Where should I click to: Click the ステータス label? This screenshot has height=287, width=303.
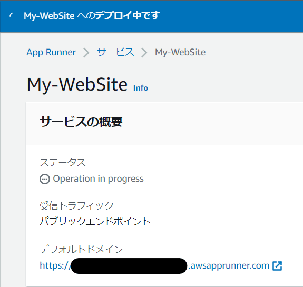[x=63, y=162]
